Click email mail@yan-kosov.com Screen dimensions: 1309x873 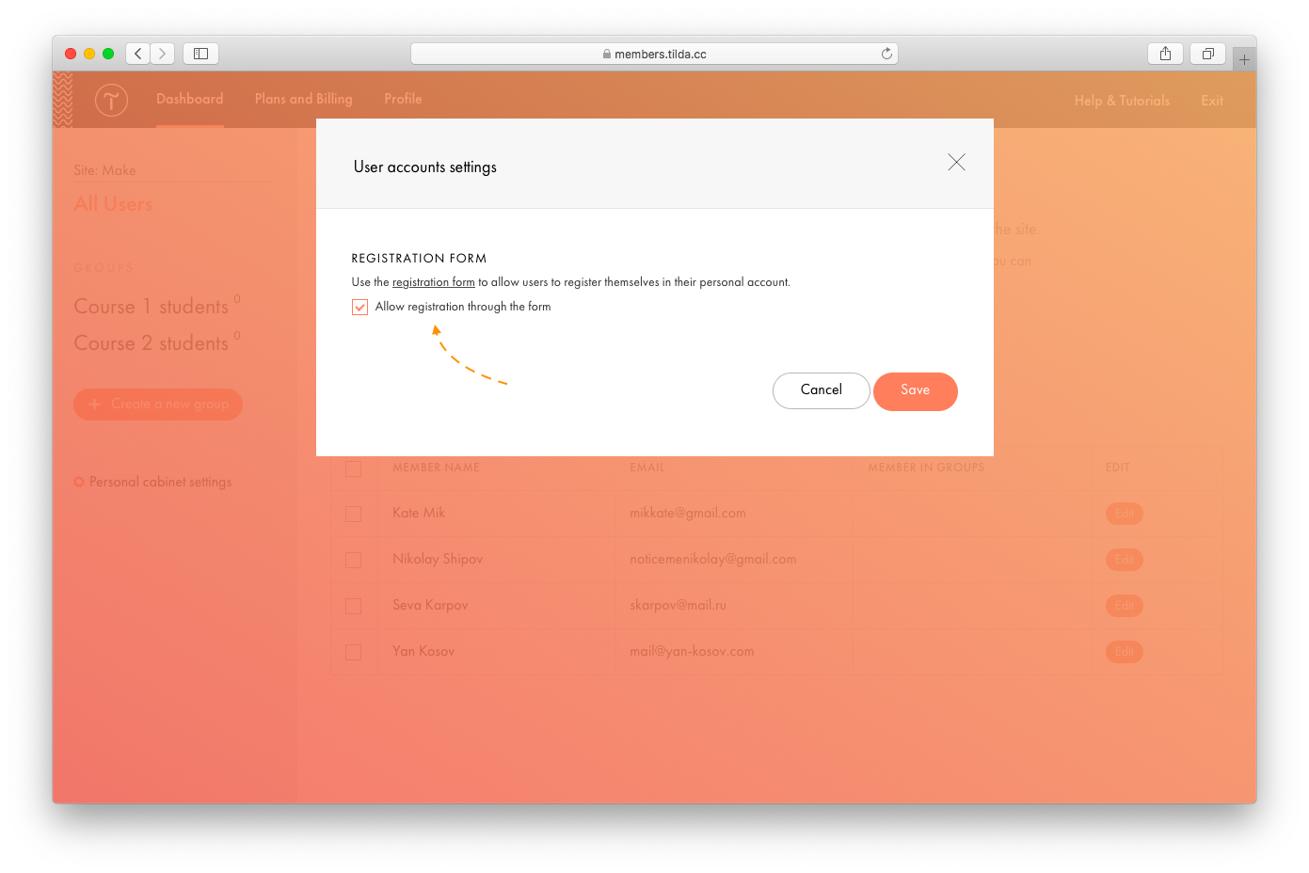(x=692, y=651)
